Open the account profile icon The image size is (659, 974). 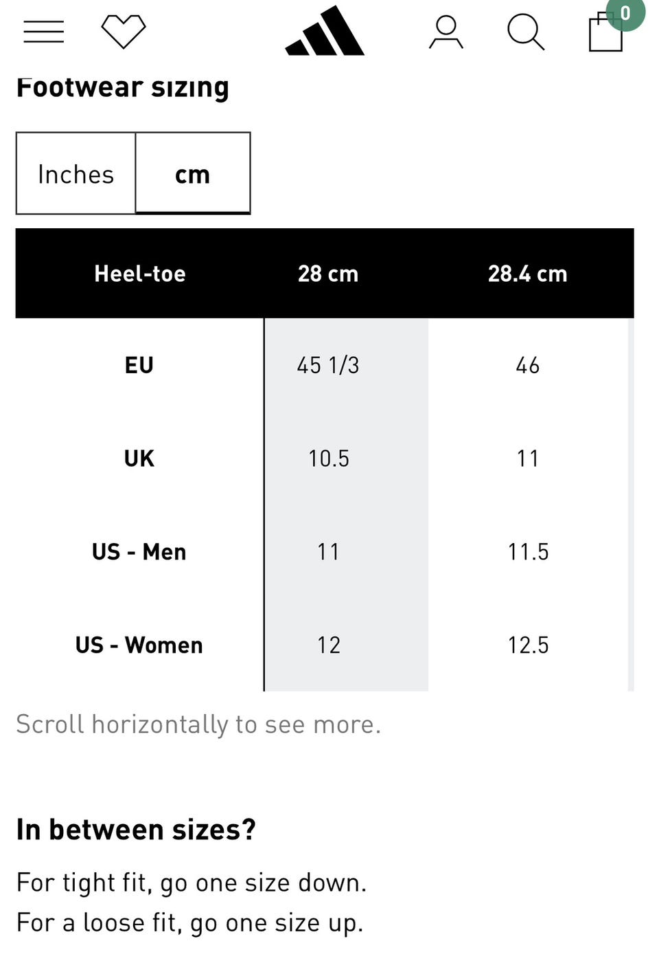pyautogui.click(x=446, y=32)
